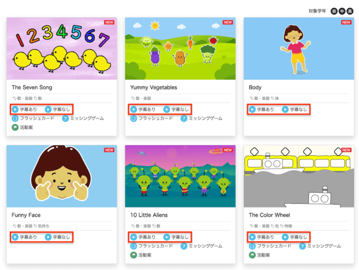The height and width of the screenshot is (270, 359).
Task: Open 活動案 for The Seven Song
Action: [22, 127]
